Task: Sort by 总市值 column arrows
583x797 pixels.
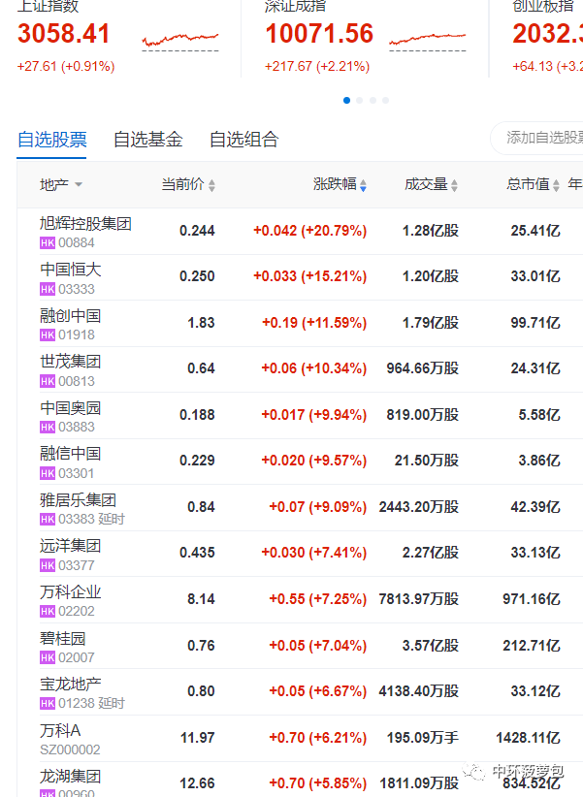Action: [556, 185]
